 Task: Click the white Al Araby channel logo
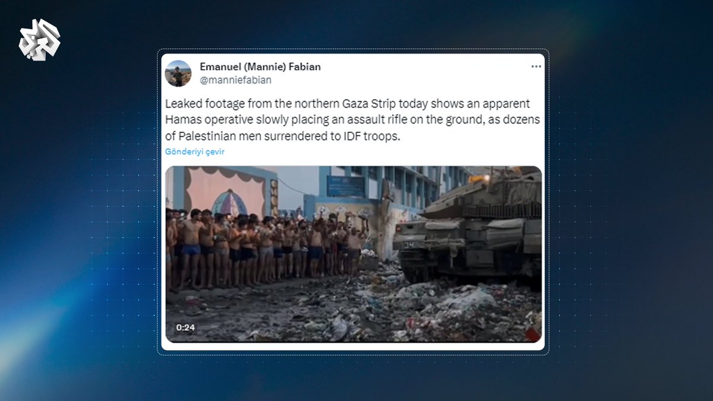(39, 39)
